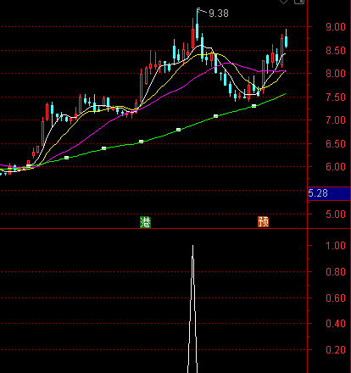Click the 9.00 price axis label
Screen dimensions: 351x373
tap(336, 27)
